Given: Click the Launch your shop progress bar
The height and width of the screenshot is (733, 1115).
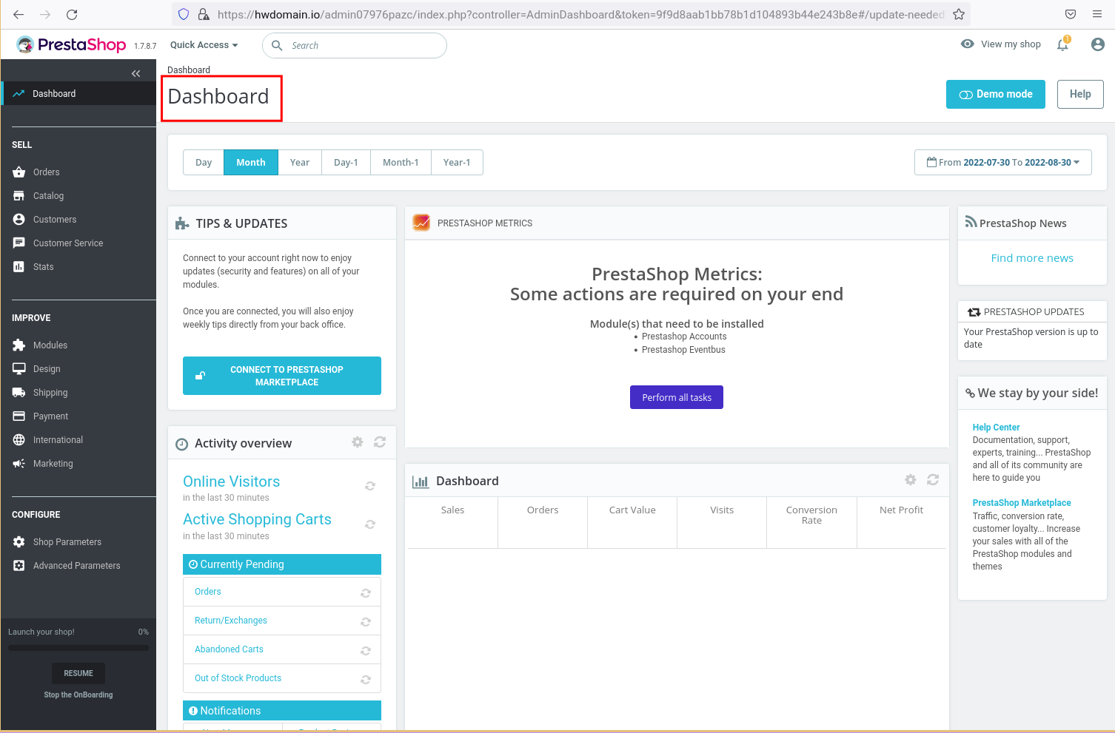Looking at the screenshot, I should click(78, 648).
